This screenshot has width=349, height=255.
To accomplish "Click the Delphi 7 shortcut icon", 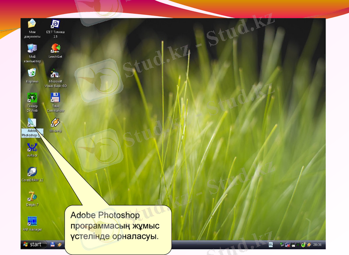I will [32, 196].
